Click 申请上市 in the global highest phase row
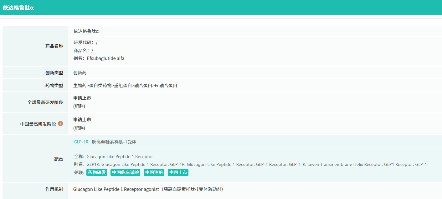 pyautogui.click(x=82, y=98)
